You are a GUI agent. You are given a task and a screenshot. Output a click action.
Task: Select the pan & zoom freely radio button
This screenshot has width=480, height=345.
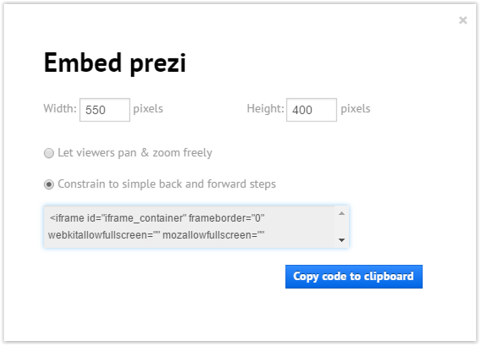(49, 153)
